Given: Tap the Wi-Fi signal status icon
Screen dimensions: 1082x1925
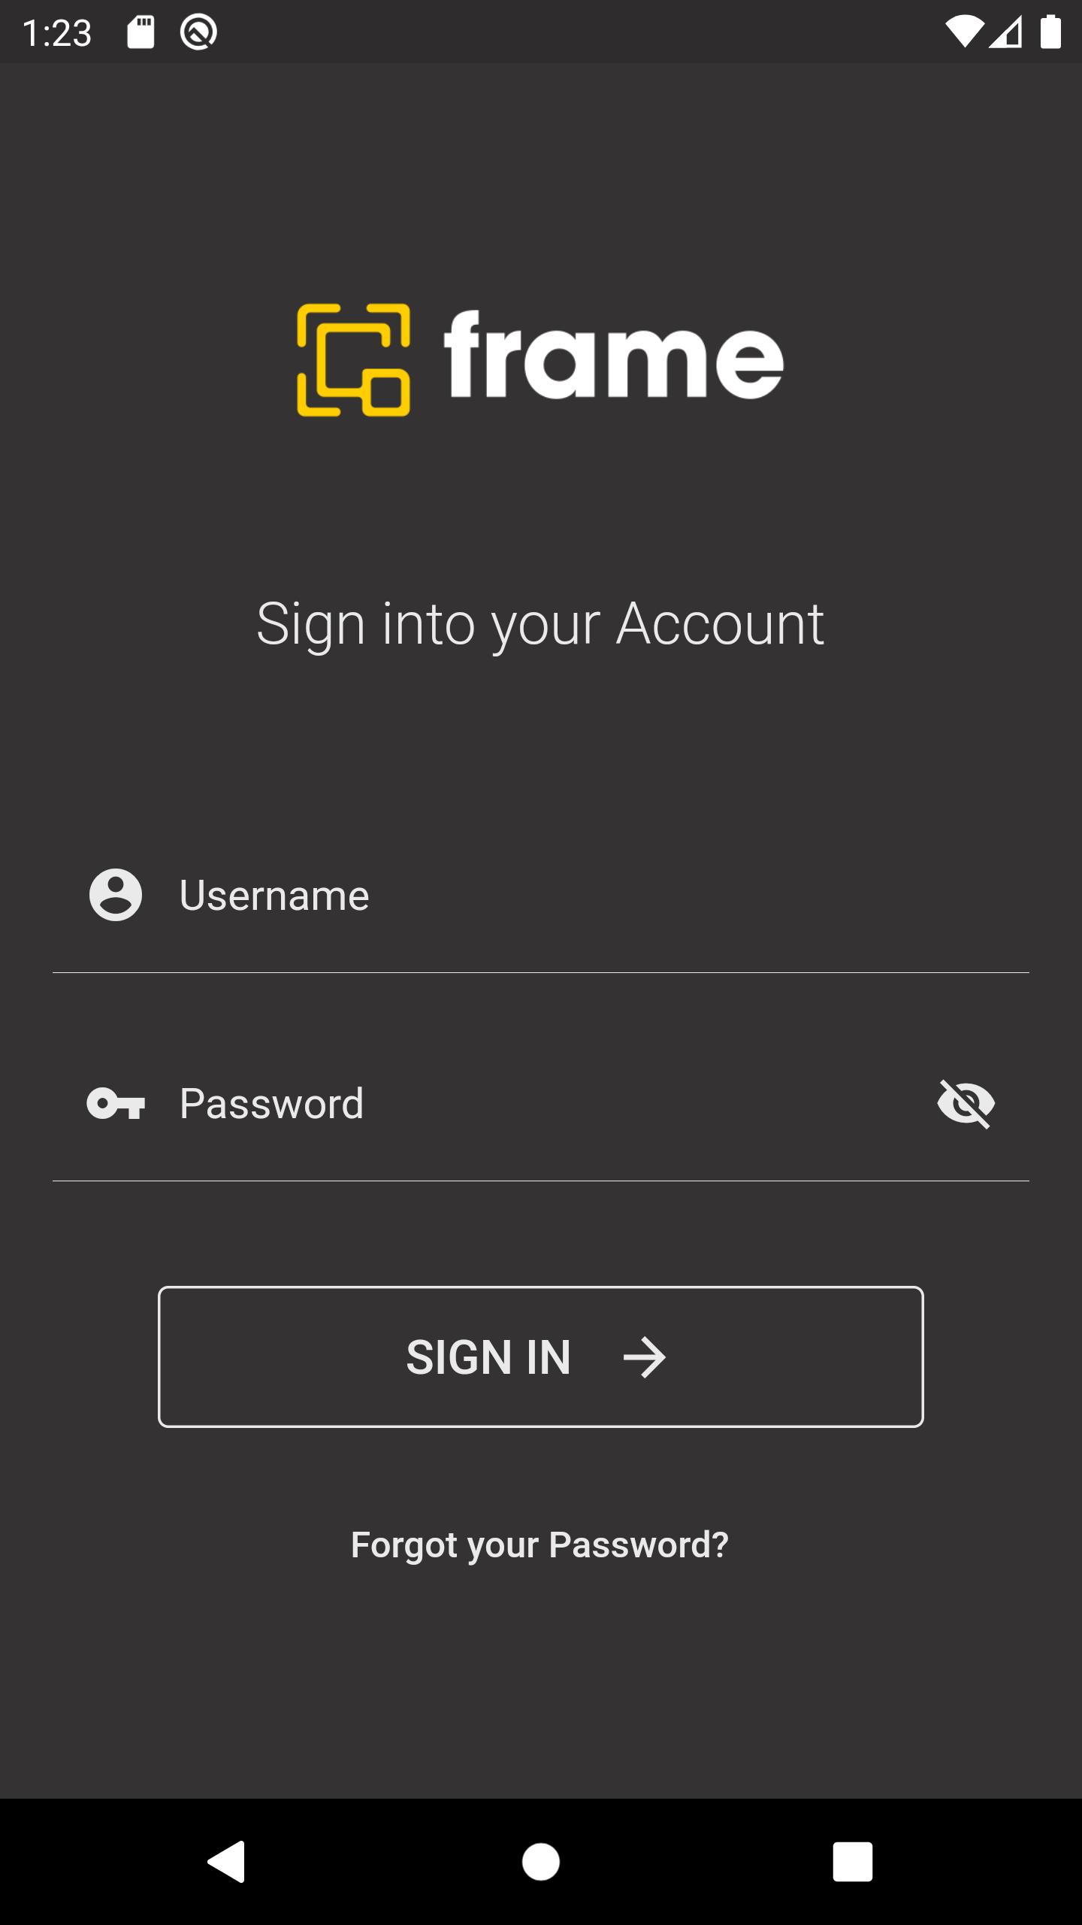Looking at the screenshot, I should [964, 32].
